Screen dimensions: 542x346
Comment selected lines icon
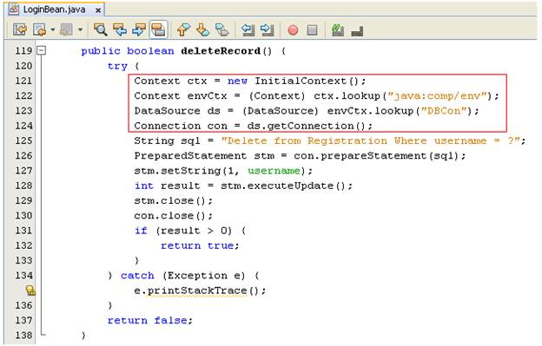(337, 29)
